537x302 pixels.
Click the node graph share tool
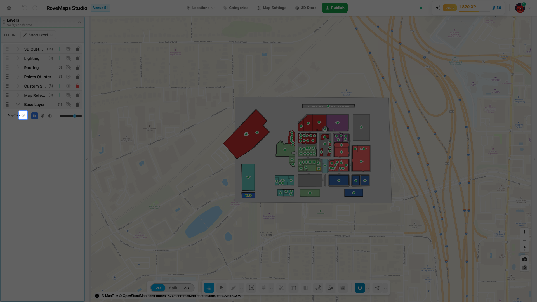click(x=377, y=288)
